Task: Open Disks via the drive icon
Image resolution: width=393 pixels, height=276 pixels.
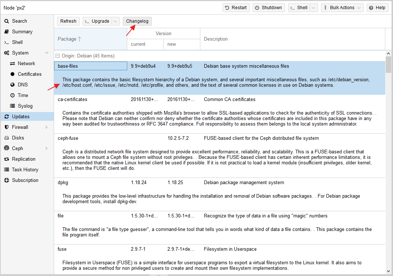Action: (7, 138)
